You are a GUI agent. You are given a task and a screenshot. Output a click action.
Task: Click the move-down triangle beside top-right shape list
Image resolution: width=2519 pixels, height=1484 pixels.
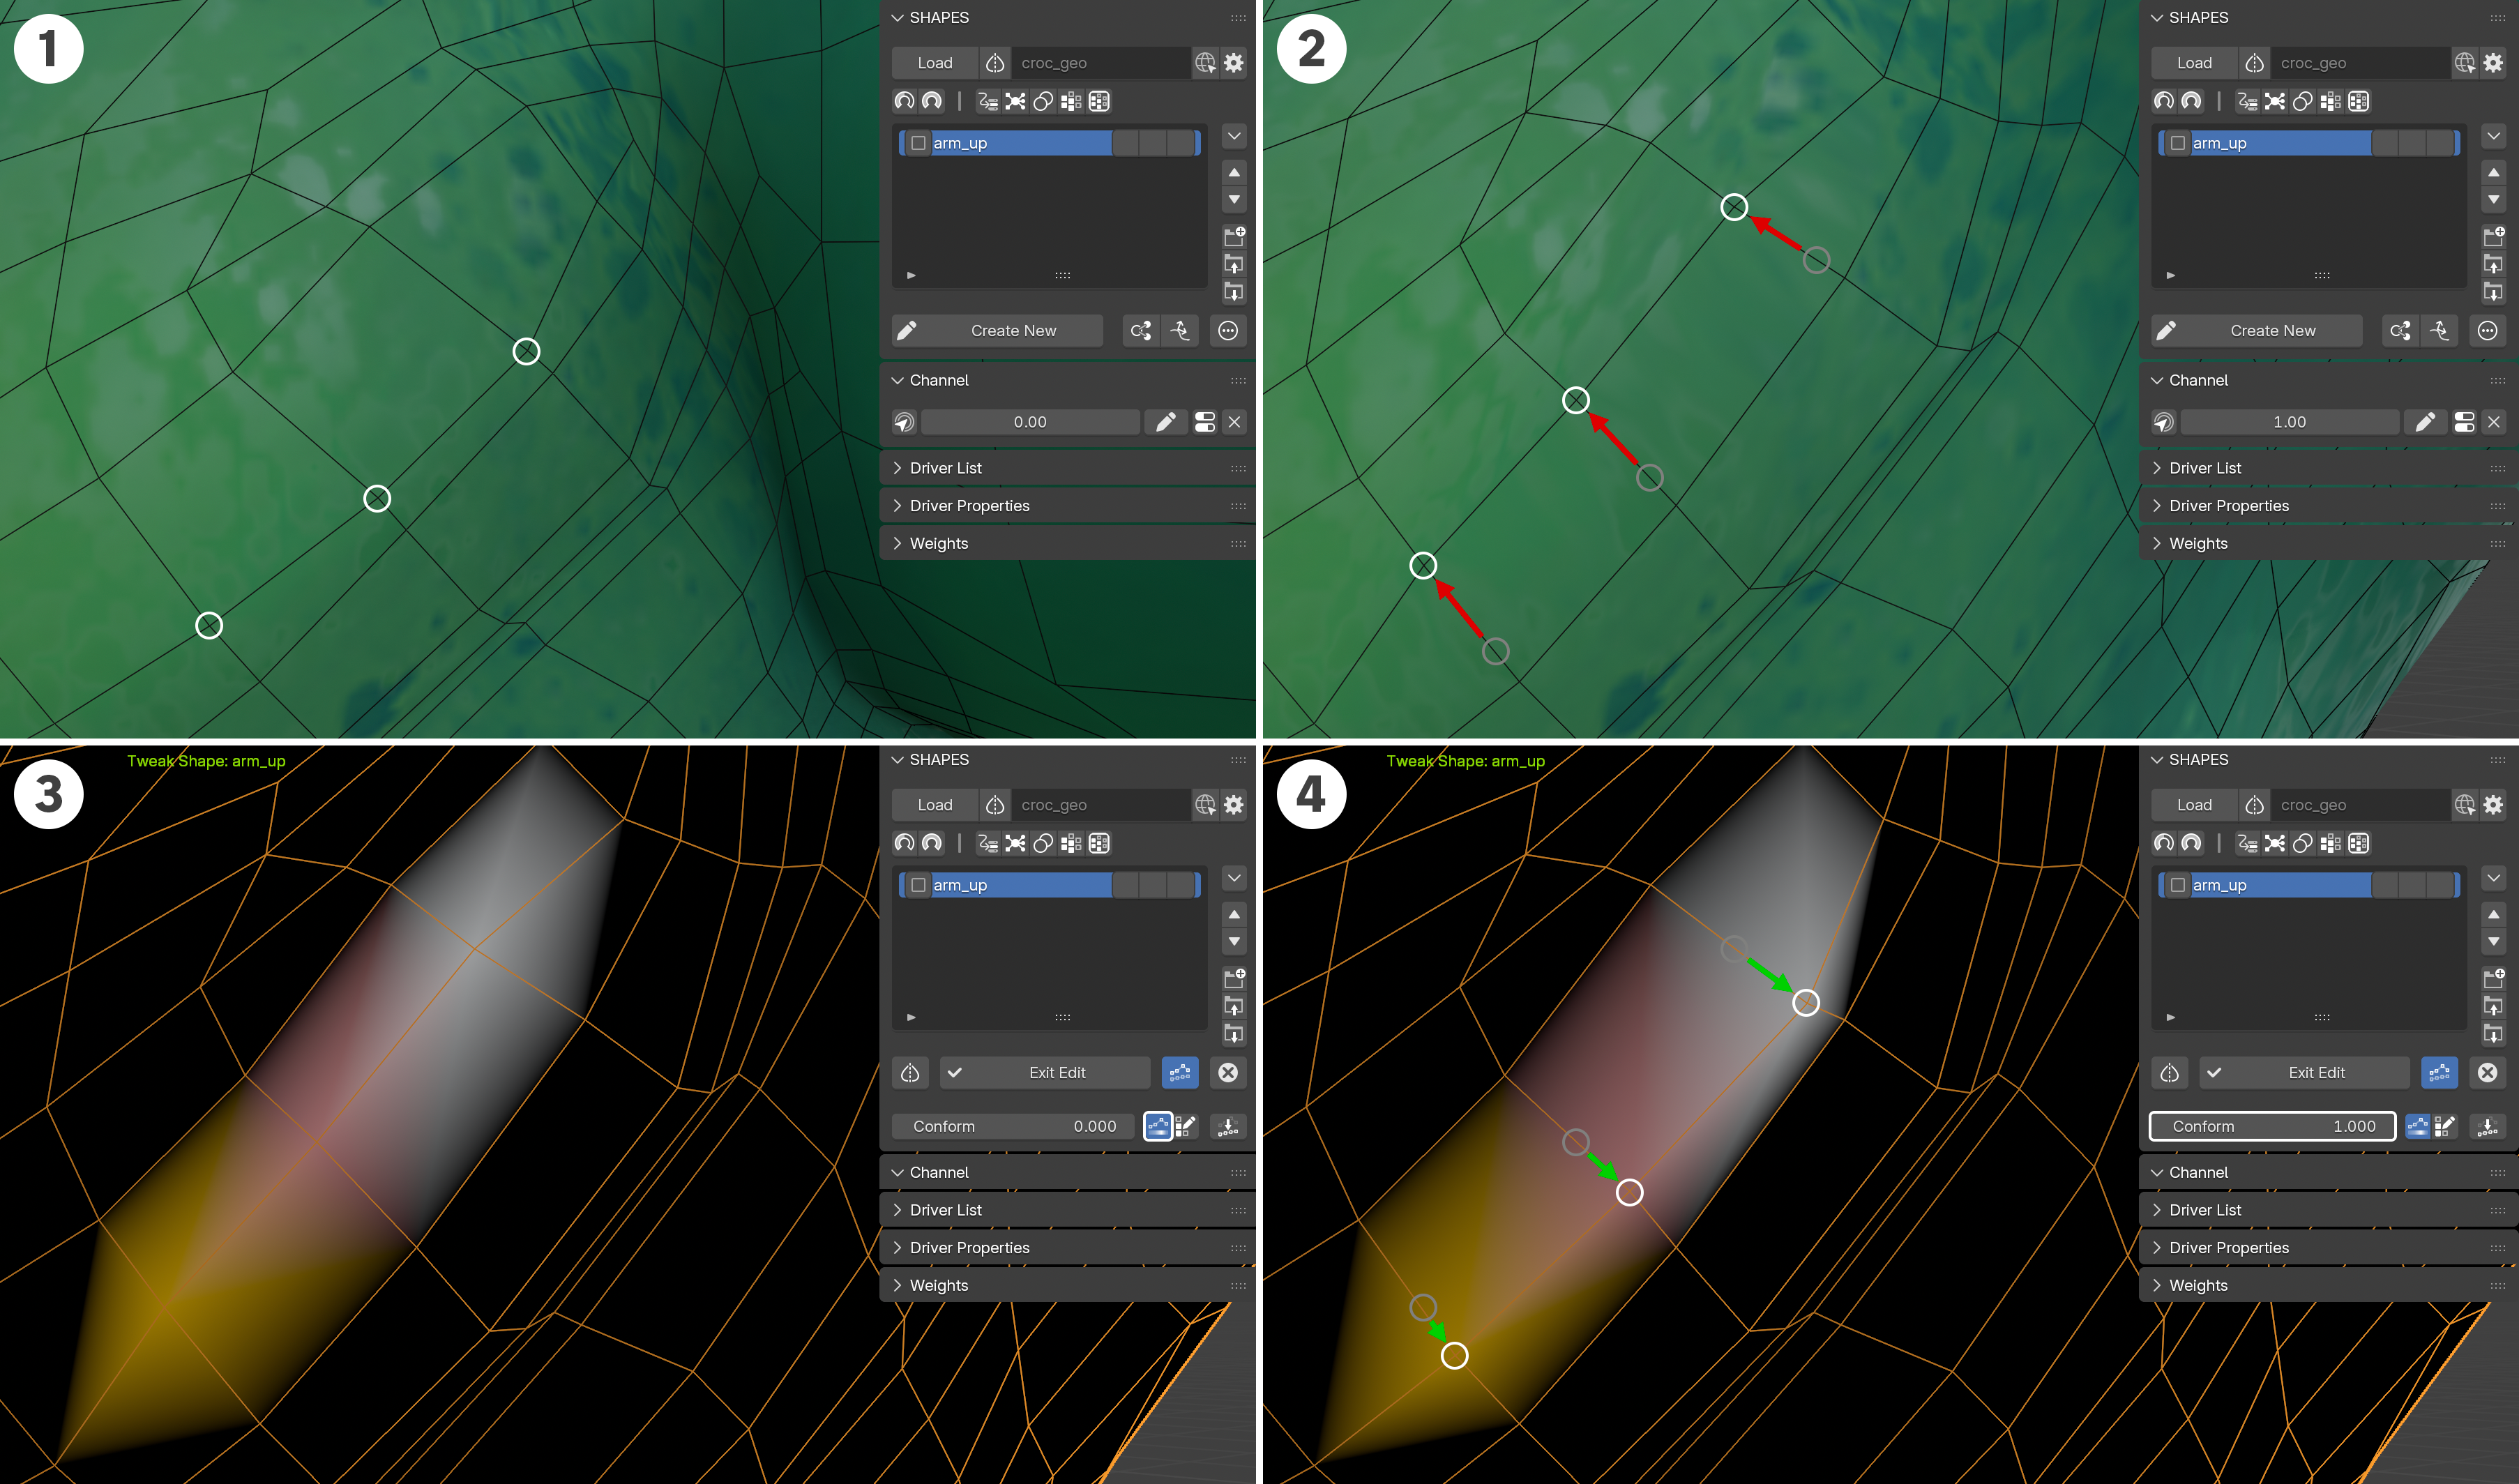(2494, 200)
